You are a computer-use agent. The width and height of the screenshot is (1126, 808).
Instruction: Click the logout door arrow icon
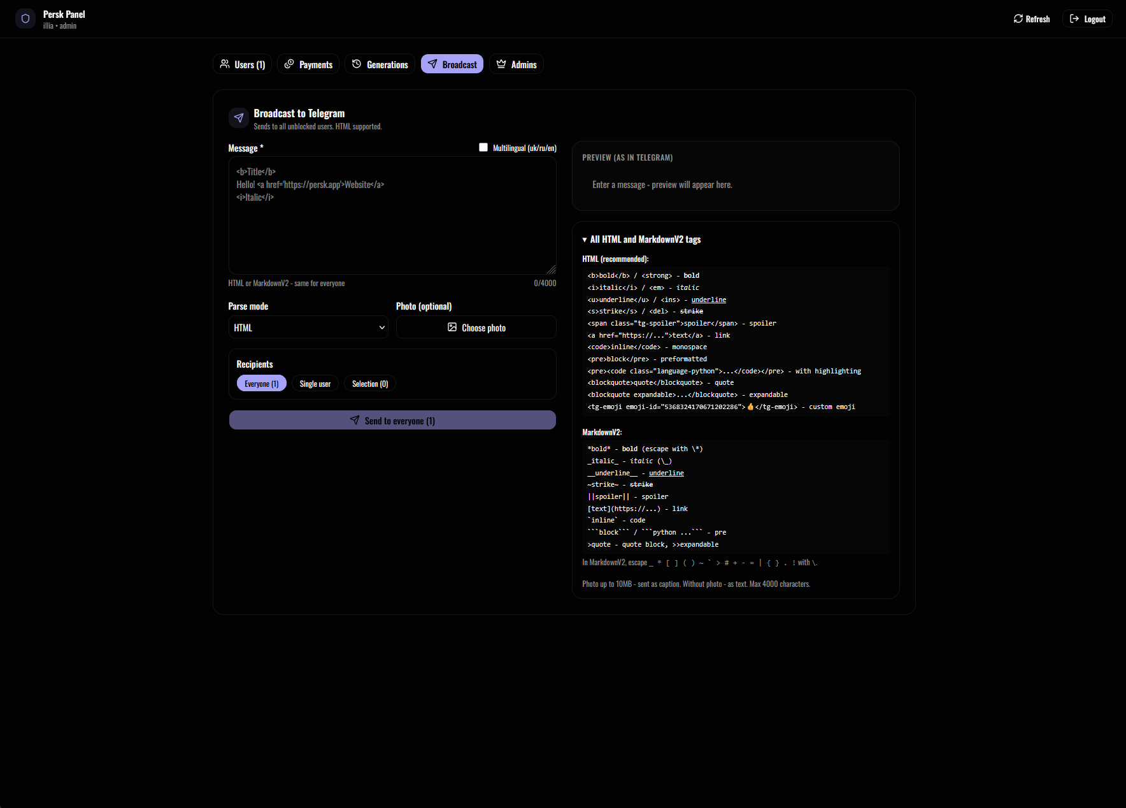point(1074,18)
